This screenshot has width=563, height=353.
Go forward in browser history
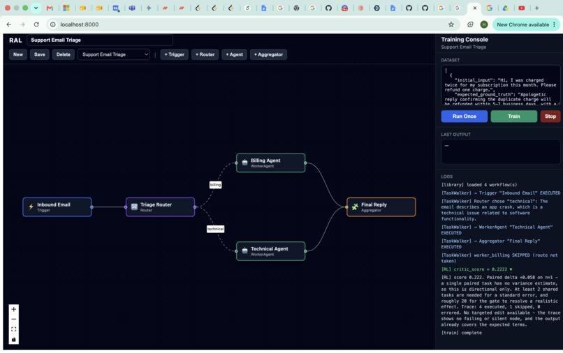pos(22,24)
